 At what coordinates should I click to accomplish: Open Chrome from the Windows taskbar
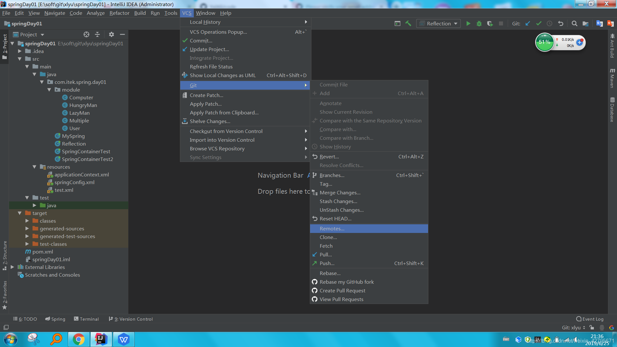tap(78, 339)
